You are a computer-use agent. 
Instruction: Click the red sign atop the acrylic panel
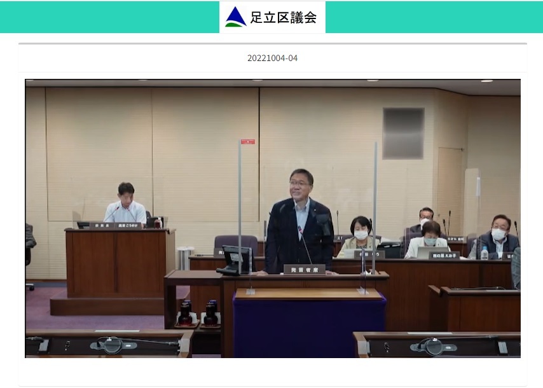click(248, 141)
